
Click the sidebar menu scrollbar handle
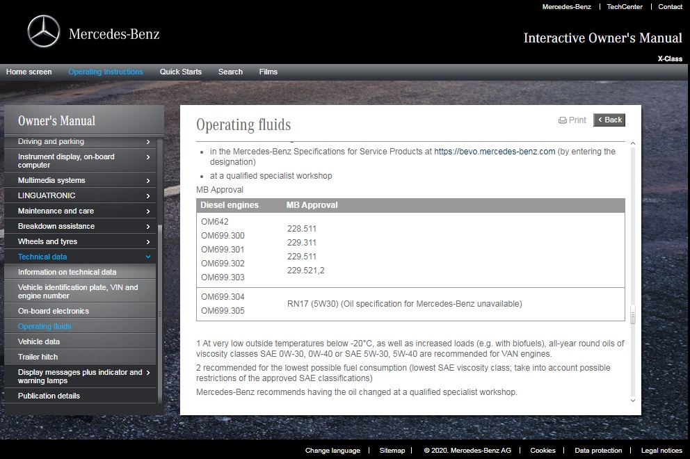coord(160,314)
